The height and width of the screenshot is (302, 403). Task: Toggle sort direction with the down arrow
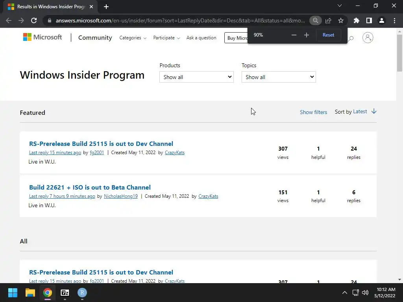point(374,111)
